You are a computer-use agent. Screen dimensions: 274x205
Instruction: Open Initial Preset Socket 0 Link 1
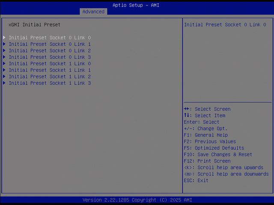click(50, 44)
